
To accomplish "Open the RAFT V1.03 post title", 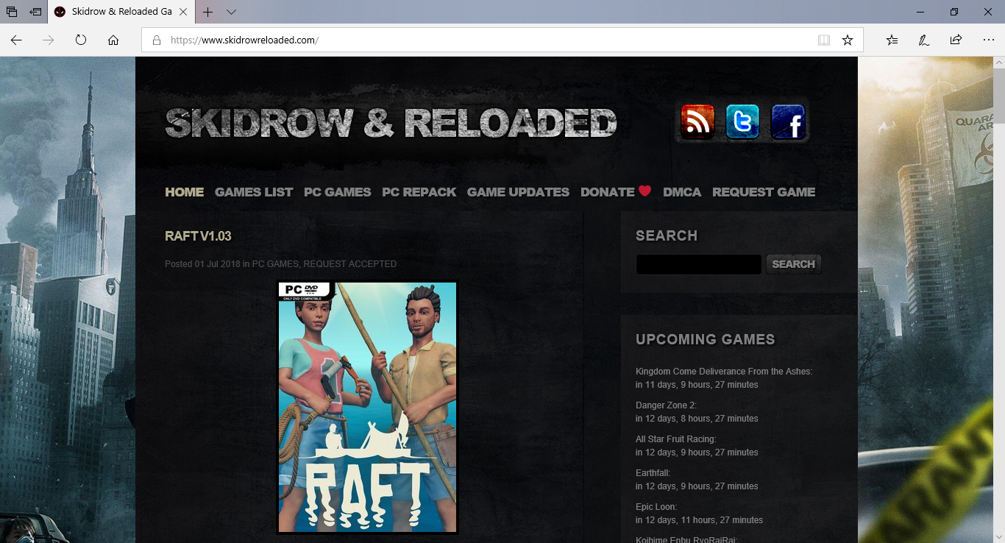I will pyautogui.click(x=198, y=236).
